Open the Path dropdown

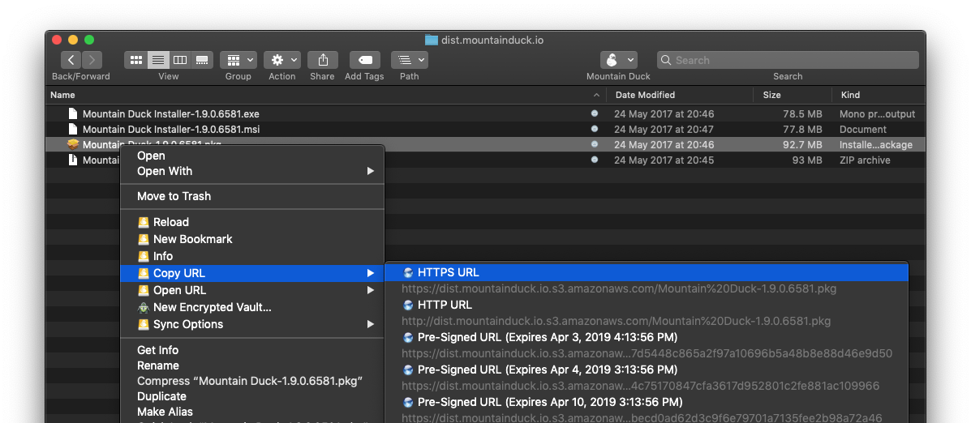coord(410,60)
